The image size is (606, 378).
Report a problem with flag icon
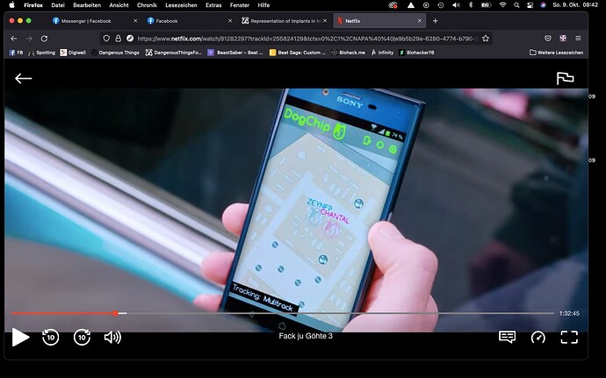point(565,78)
